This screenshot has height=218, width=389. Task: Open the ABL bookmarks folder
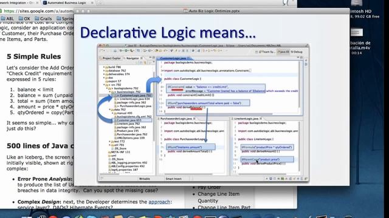(7, 19)
